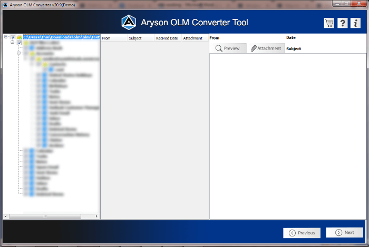The width and height of the screenshot is (369, 247).
Task: Proceed with the Next button
Action: click(x=345, y=232)
